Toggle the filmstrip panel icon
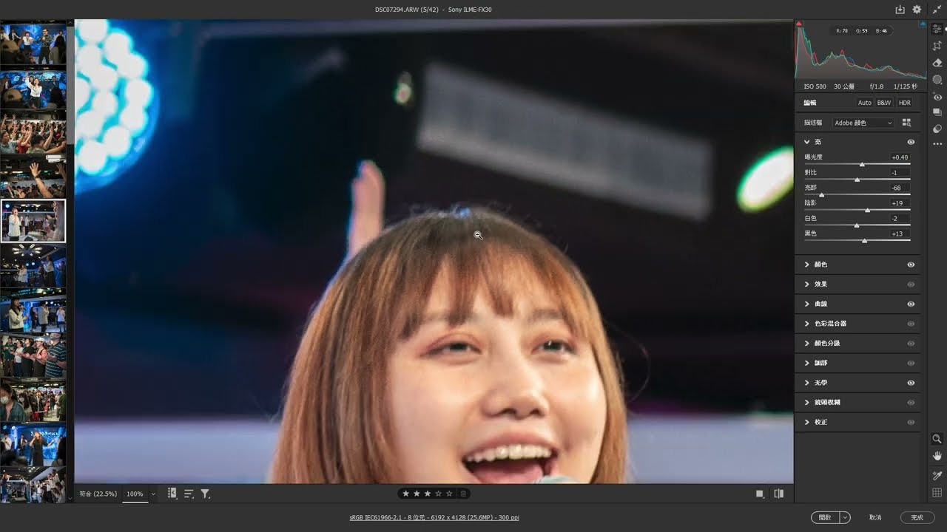 tap(172, 493)
